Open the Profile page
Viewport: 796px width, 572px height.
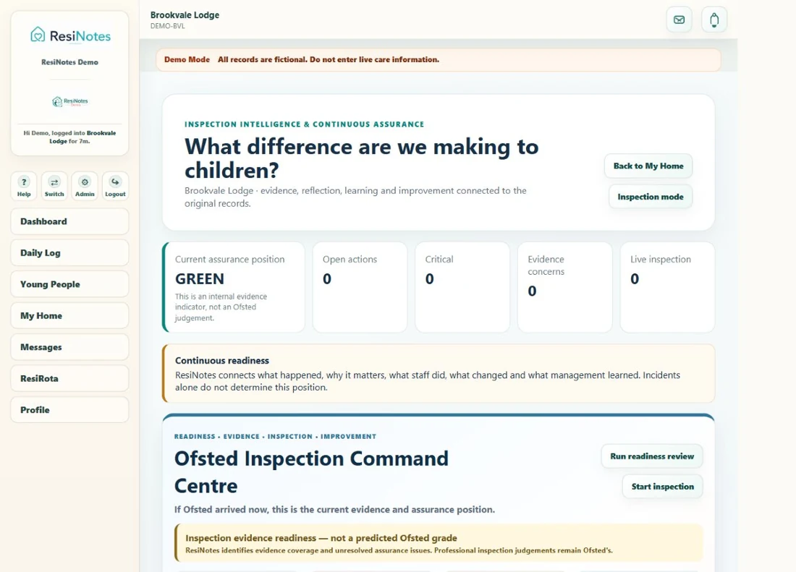tap(69, 410)
